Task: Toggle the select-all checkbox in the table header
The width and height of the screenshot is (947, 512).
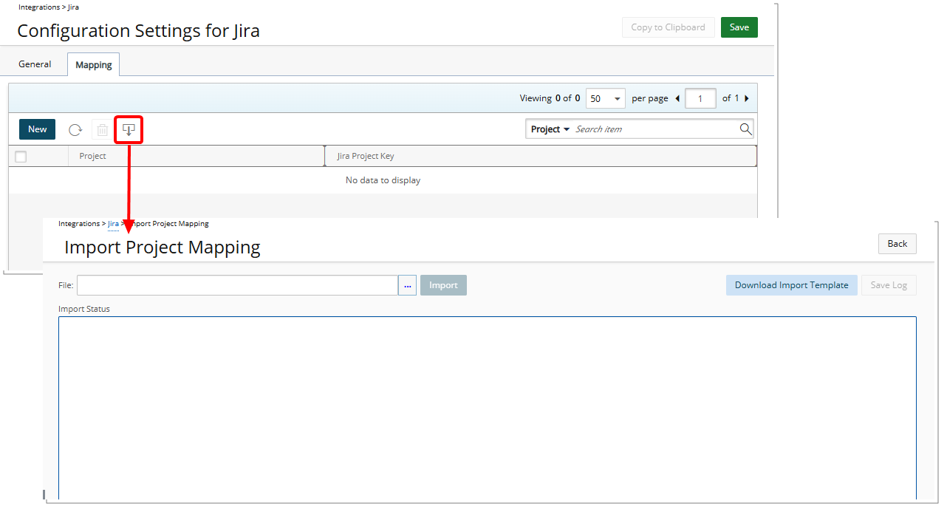Action: [20, 156]
